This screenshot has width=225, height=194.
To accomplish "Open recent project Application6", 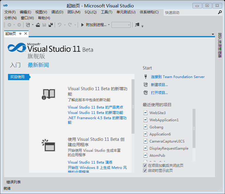I will coord(160,134).
